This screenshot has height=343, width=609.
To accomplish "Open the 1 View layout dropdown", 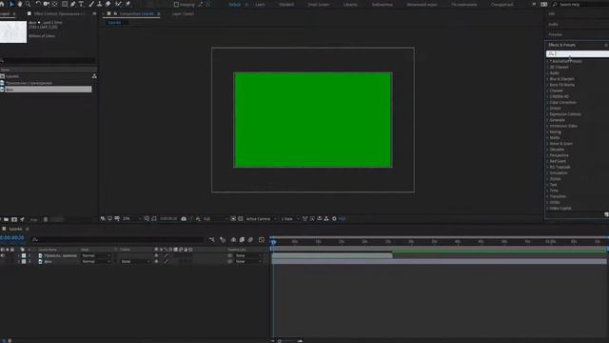I will click(x=289, y=219).
